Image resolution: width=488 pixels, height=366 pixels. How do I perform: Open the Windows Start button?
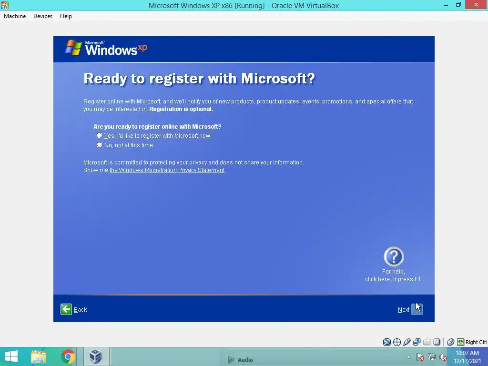[11, 356]
